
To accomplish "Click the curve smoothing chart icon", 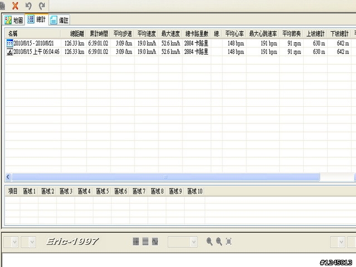I will (155, 241).
